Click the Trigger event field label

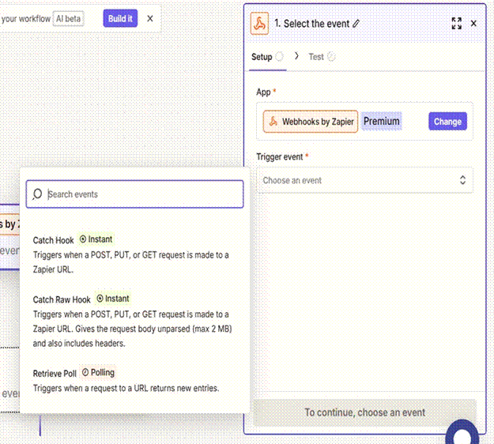(x=280, y=156)
